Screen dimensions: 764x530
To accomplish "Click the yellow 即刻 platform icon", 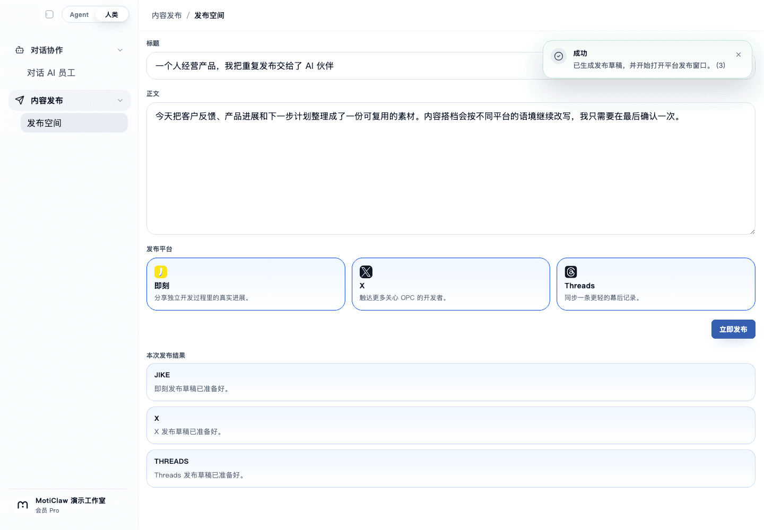I will (x=161, y=272).
